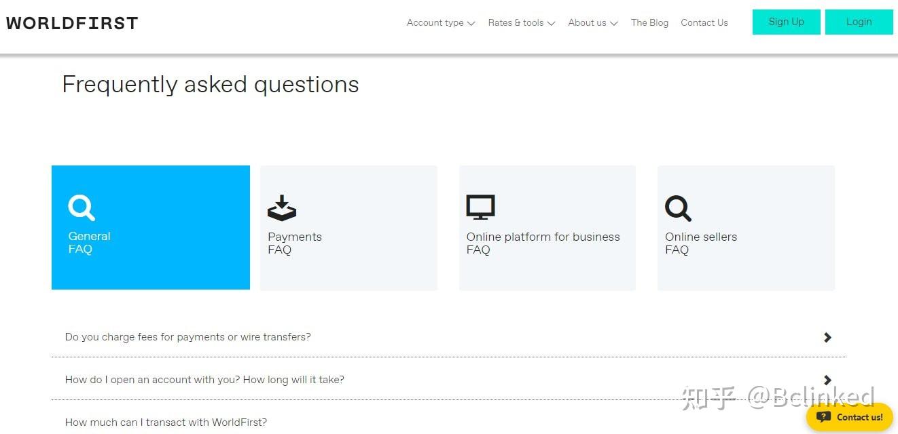Click the WorldFirst logo
Image resolution: width=898 pixels, height=434 pixels.
72,23
